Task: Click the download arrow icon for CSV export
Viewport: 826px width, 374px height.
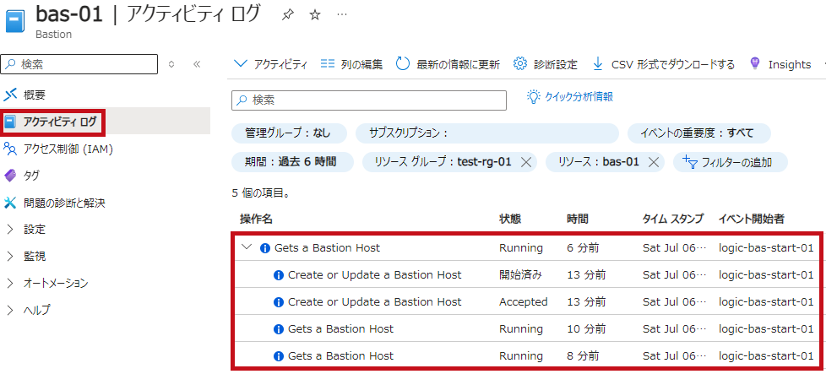Action: [x=598, y=64]
